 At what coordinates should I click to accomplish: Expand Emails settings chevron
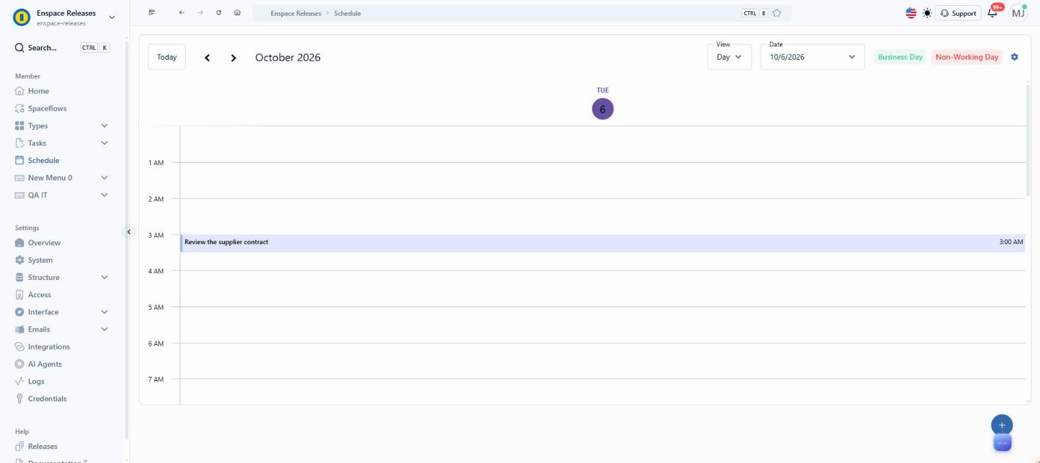point(104,329)
